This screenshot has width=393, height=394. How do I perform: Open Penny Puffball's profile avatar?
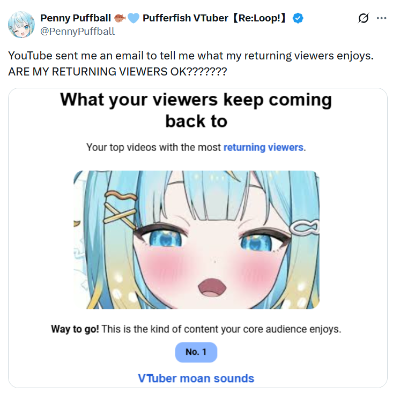point(21,25)
